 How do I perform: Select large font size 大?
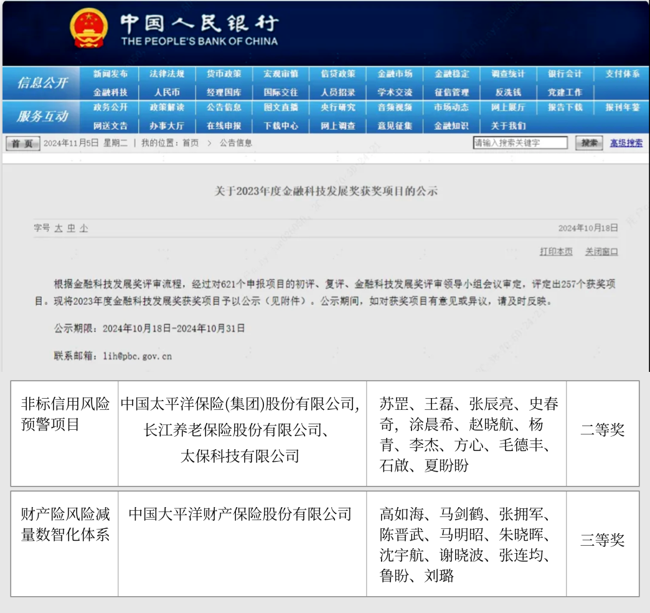click(58, 227)
